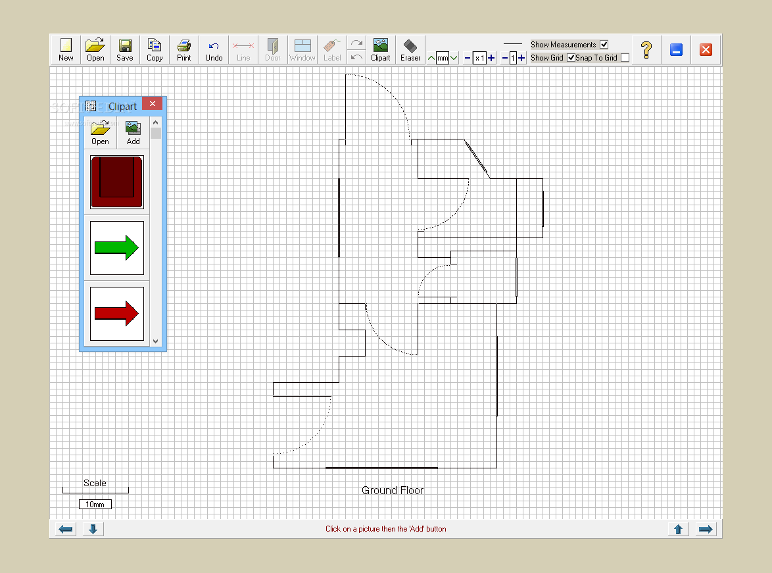This screenshot has height=573, width=772.
Task: Switch units down with green down chevron
Action: pos(454,58)
